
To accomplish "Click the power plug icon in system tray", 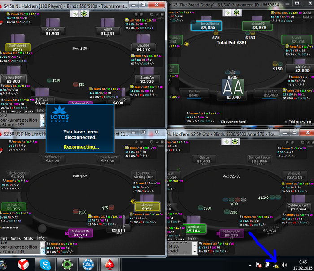I will click(267, 265).
